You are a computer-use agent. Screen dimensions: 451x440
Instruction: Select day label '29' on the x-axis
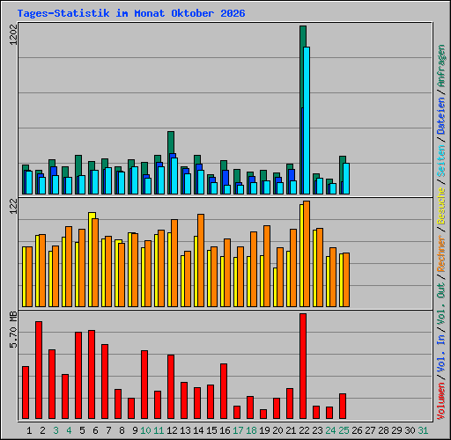[396, 430]
